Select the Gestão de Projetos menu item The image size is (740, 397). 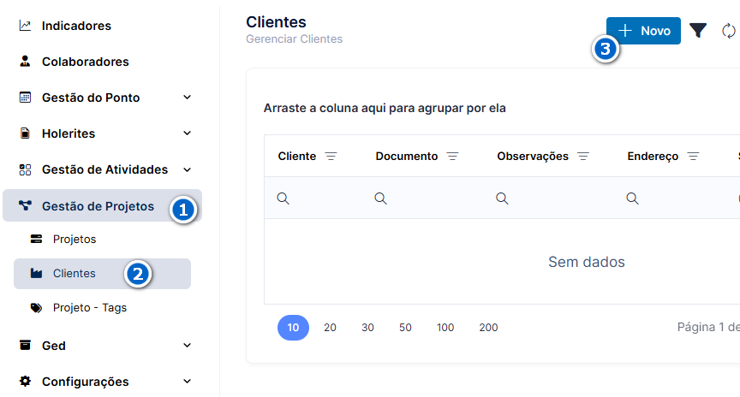103,205
